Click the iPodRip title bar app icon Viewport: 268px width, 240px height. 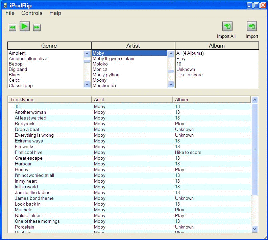point(5,5)
